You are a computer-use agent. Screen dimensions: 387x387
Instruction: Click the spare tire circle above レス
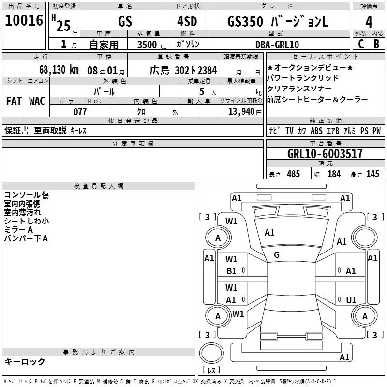[x=211, y=353]
